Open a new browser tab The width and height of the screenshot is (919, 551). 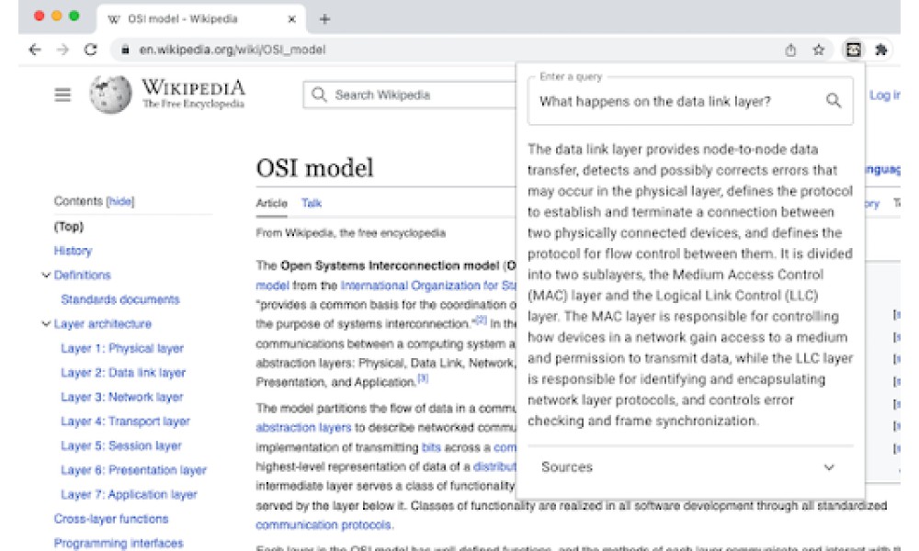(324, 19)
